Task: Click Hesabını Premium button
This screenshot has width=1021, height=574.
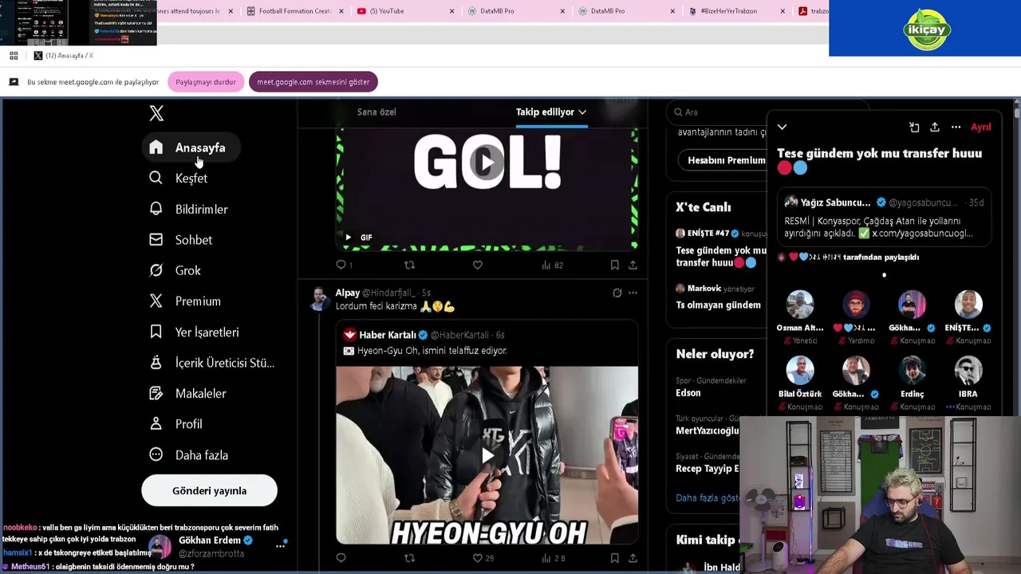Action: 724,160
